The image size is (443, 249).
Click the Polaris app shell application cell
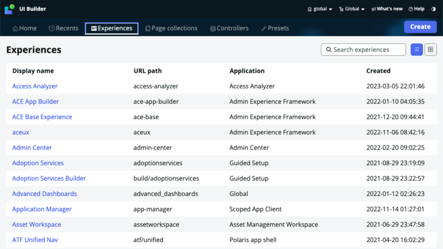(x=253, y=240)
